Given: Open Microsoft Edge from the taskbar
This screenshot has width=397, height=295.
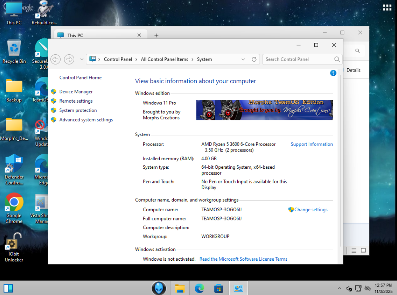Looking at the screenshot, I should 200,288.
